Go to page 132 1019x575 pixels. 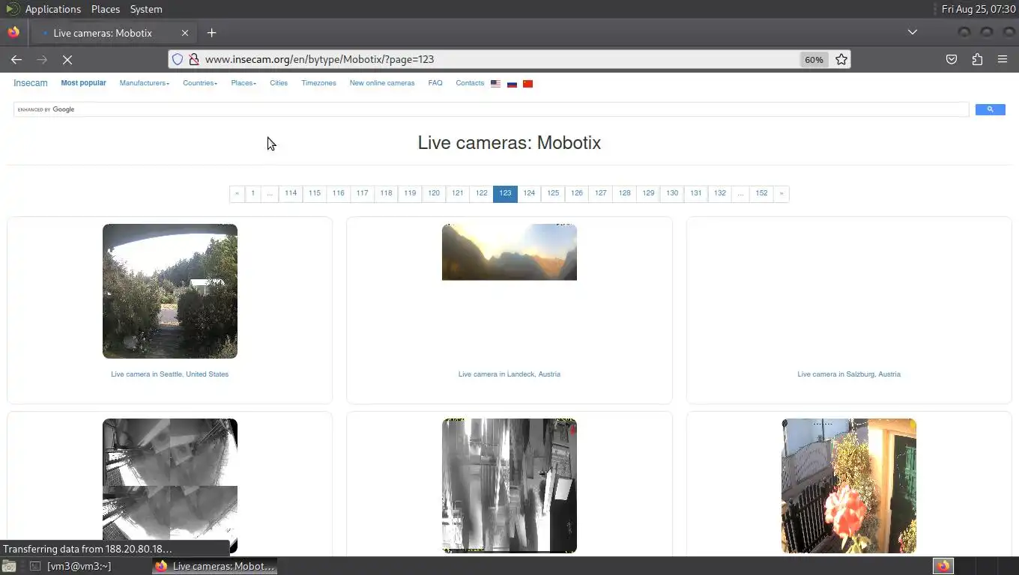tap(719, 193)
